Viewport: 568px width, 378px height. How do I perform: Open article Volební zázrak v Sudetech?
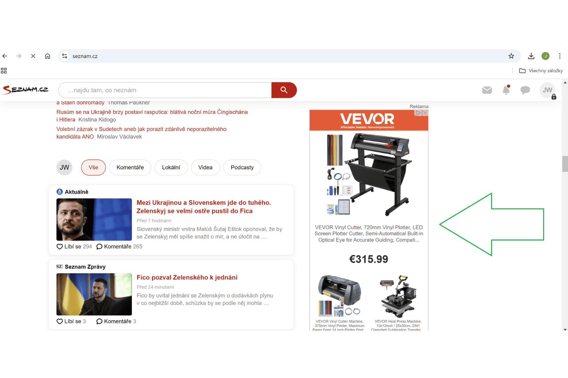coord(141,133)
